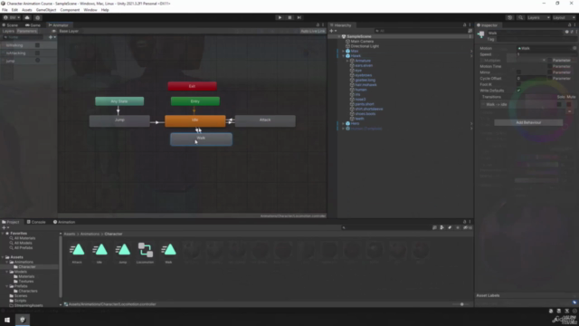Open the File menu

point(5,10)
